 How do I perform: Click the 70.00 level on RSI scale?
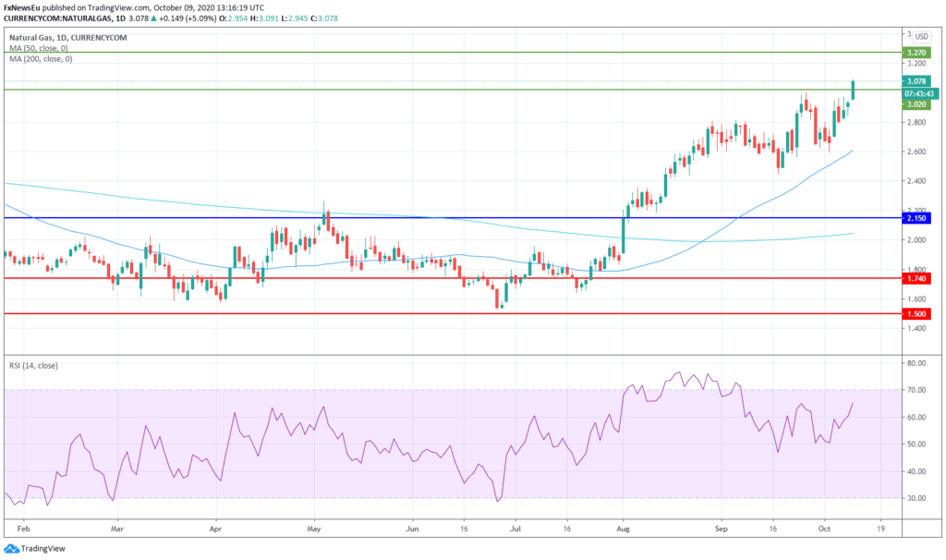(916, 391)
